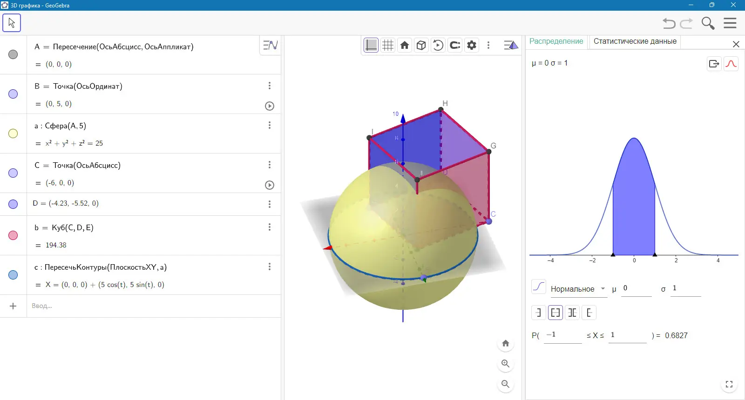Switch to the Статистические данные tab
The height and width of the screenshot is (400, 745).
[635, 41]
